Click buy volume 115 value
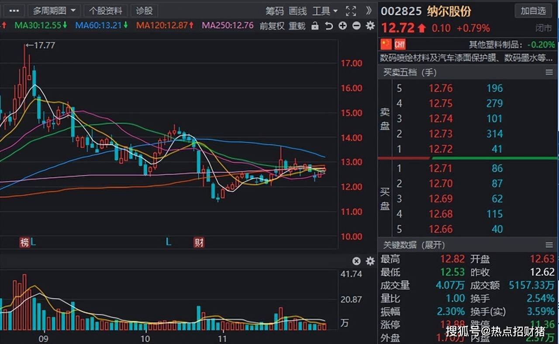 [x=494, y=214]
